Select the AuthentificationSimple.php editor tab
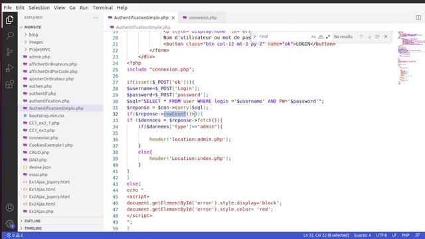The height and width of the screenshot is (239, 425). coord(141,18)
